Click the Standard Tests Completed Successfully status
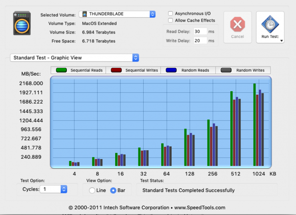296x215 pixels. point(188,190)
